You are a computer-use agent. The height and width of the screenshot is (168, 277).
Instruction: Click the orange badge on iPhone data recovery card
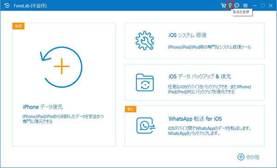pos(18,26)
